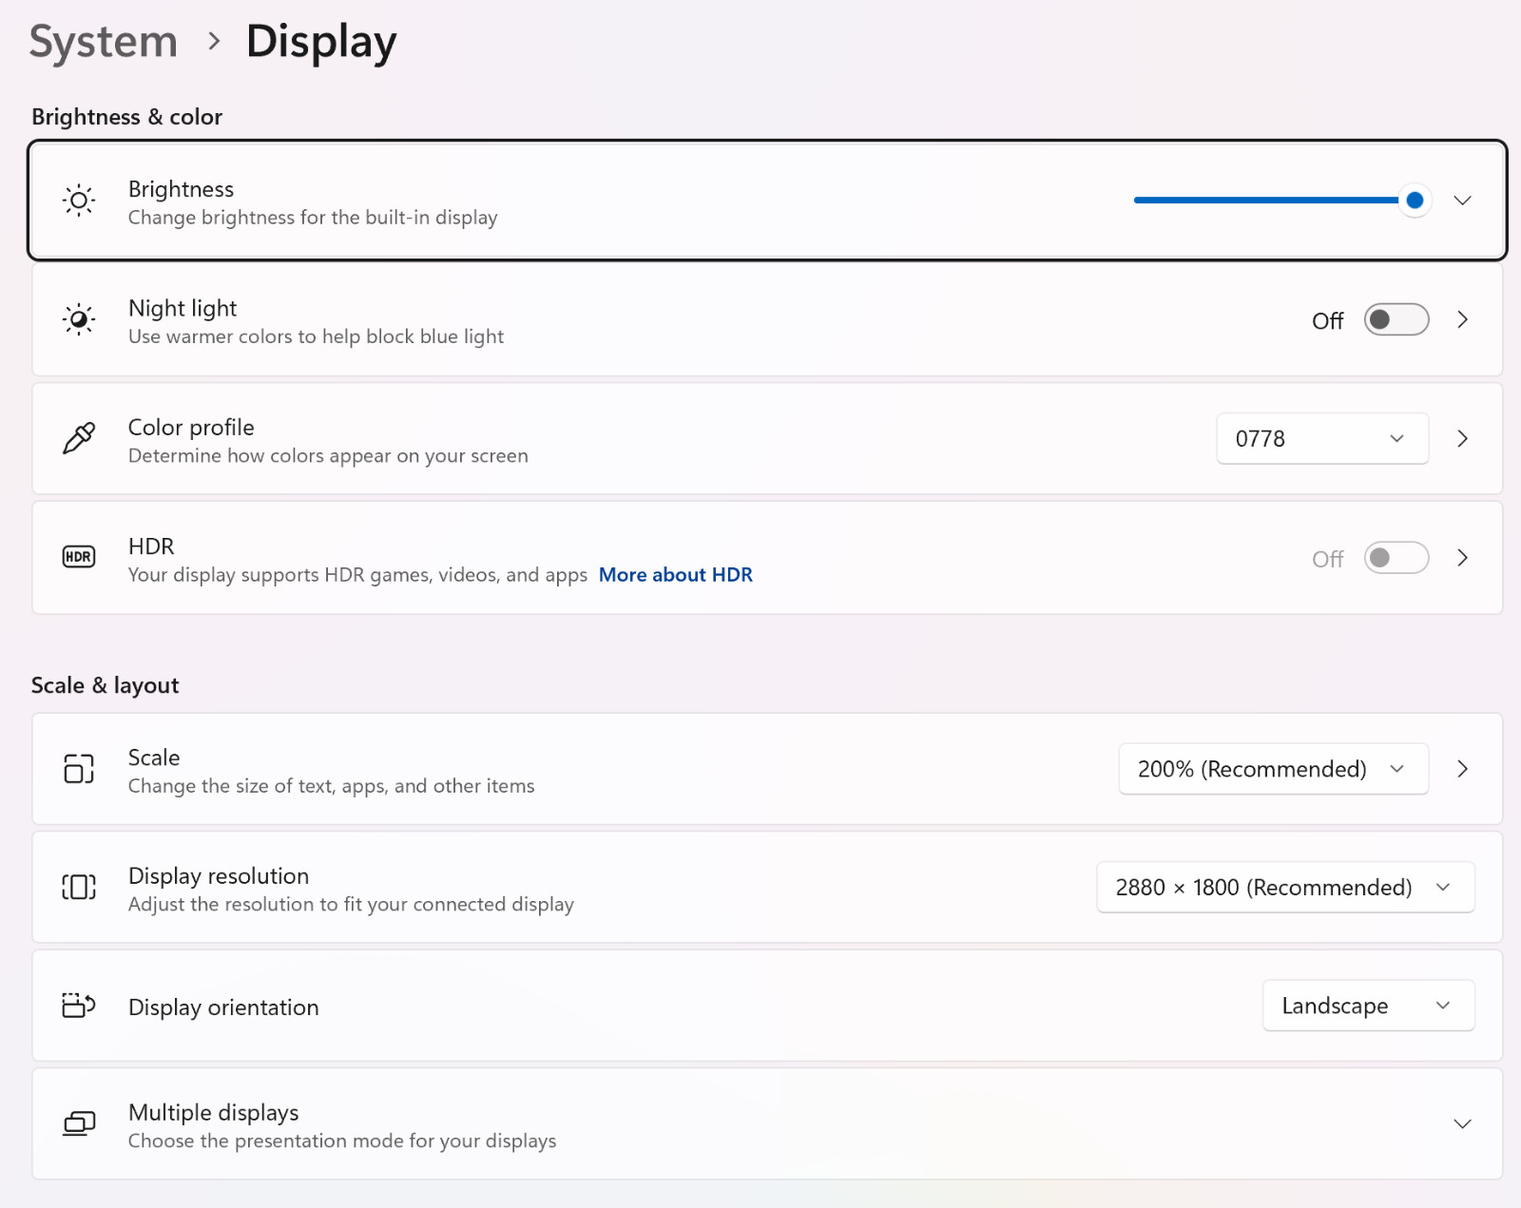Click the Display resolution label
This screenshot has width=1521, height=1208.
click(219, 875)
